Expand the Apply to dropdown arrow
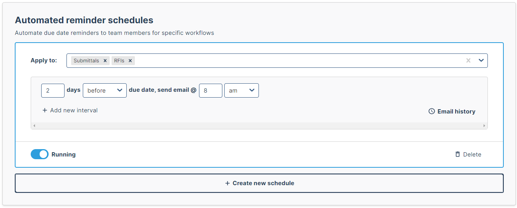The image size is (517, 208). pos(481,60)
